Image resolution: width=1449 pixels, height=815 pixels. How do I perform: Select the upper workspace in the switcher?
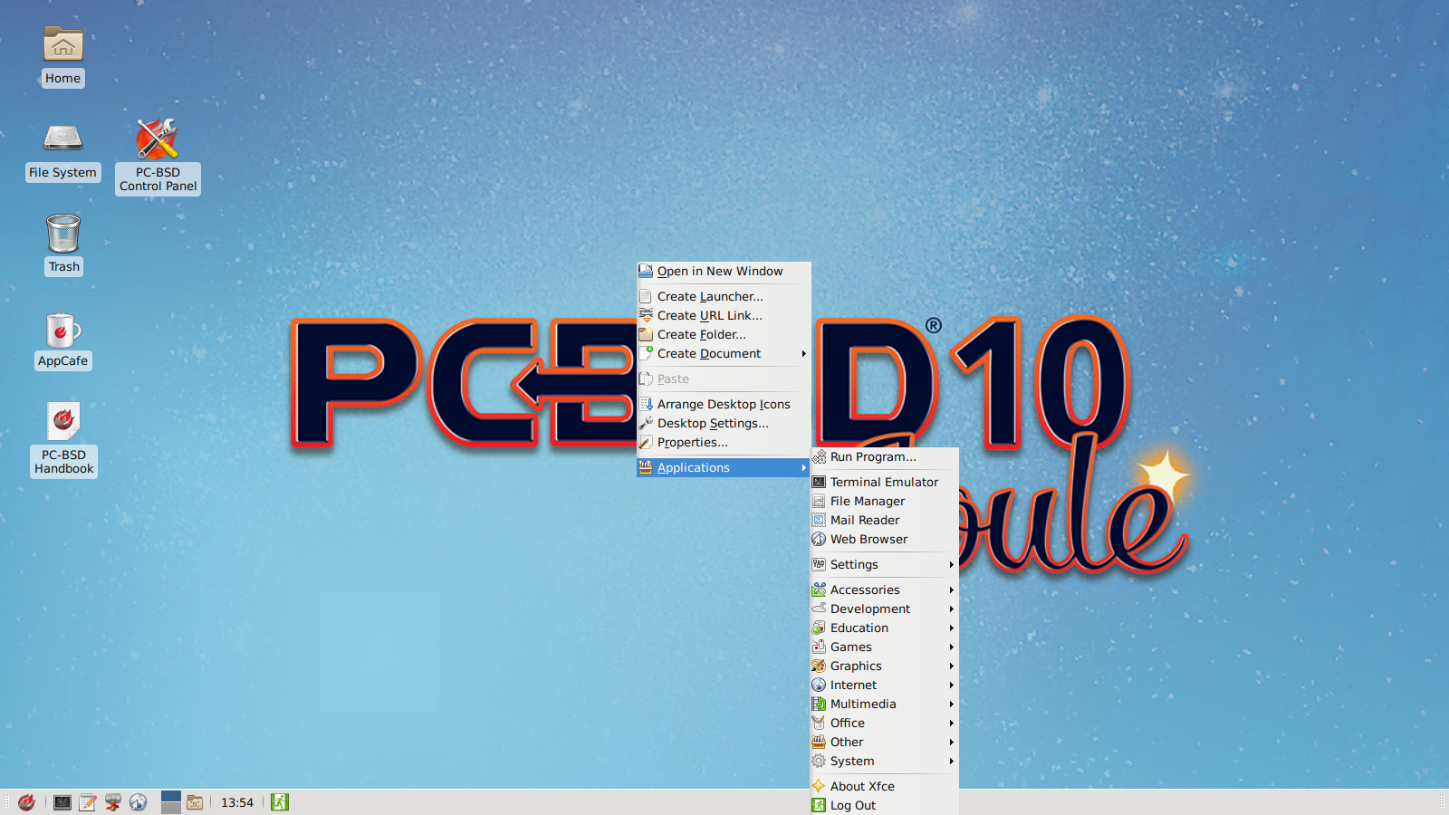pos(171,796)
